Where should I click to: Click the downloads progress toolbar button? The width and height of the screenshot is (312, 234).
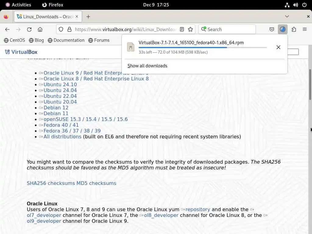[x=283, y=30]
